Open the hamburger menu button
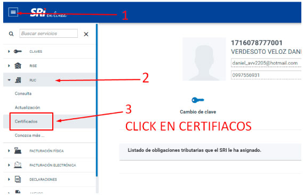 (x=13, y=12)
